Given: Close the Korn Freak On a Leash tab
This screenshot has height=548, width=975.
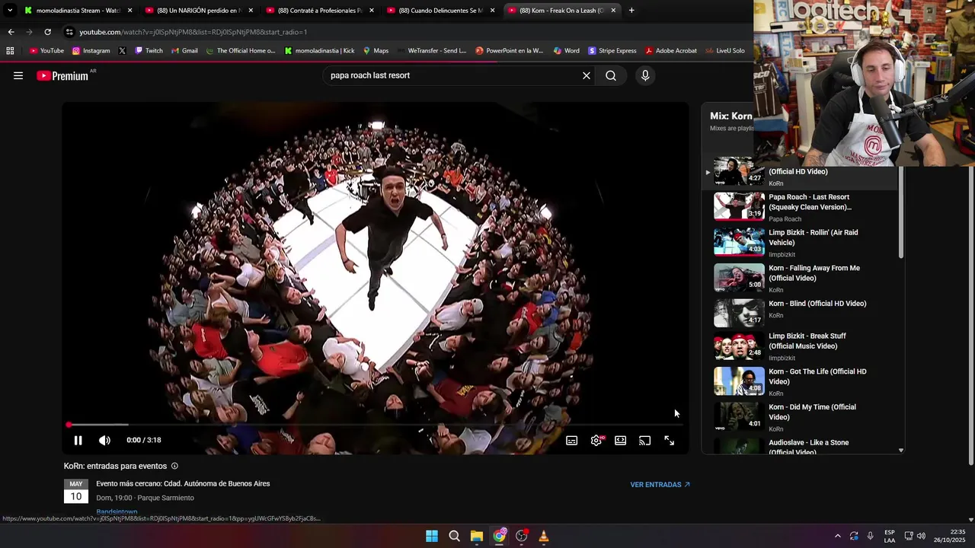Looking at the screenshot, I should pos(613,10).
